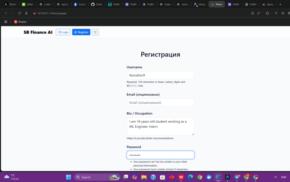Open Microsoft Store from the taskbar
This screenshot has height=182, width=290.
pos(162,177)
